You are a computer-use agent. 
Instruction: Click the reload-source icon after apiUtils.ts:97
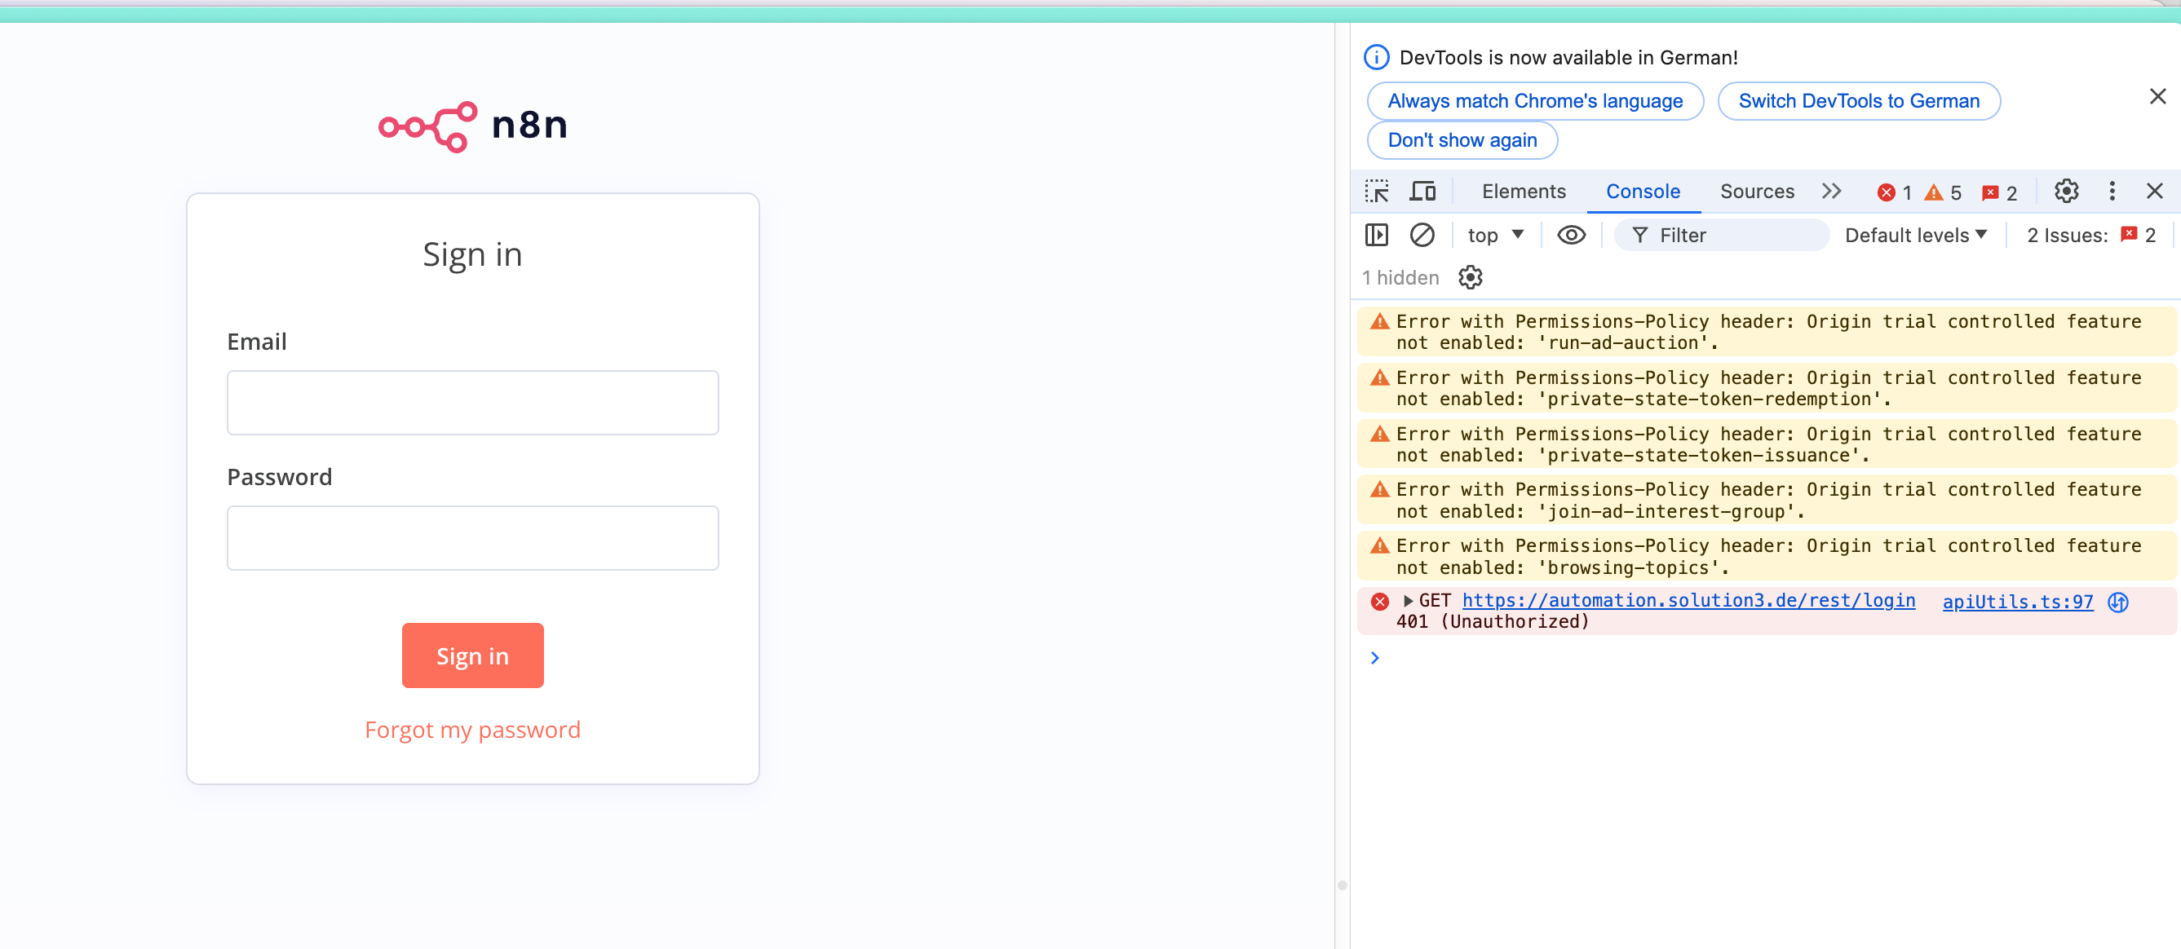coord(2117,602)
